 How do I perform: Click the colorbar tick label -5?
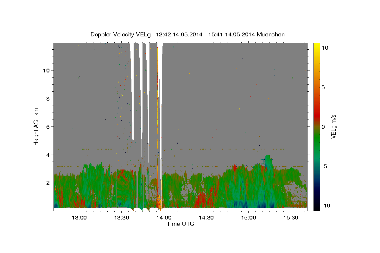(x=325, y=166)
